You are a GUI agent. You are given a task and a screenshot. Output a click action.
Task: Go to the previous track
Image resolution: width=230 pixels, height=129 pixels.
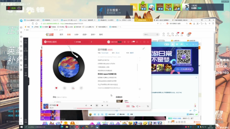coord(91,105)
